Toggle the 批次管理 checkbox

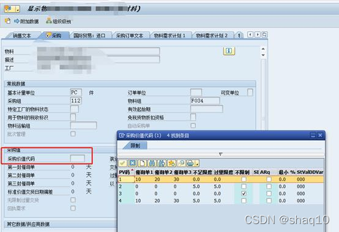[x=73, y=134]
